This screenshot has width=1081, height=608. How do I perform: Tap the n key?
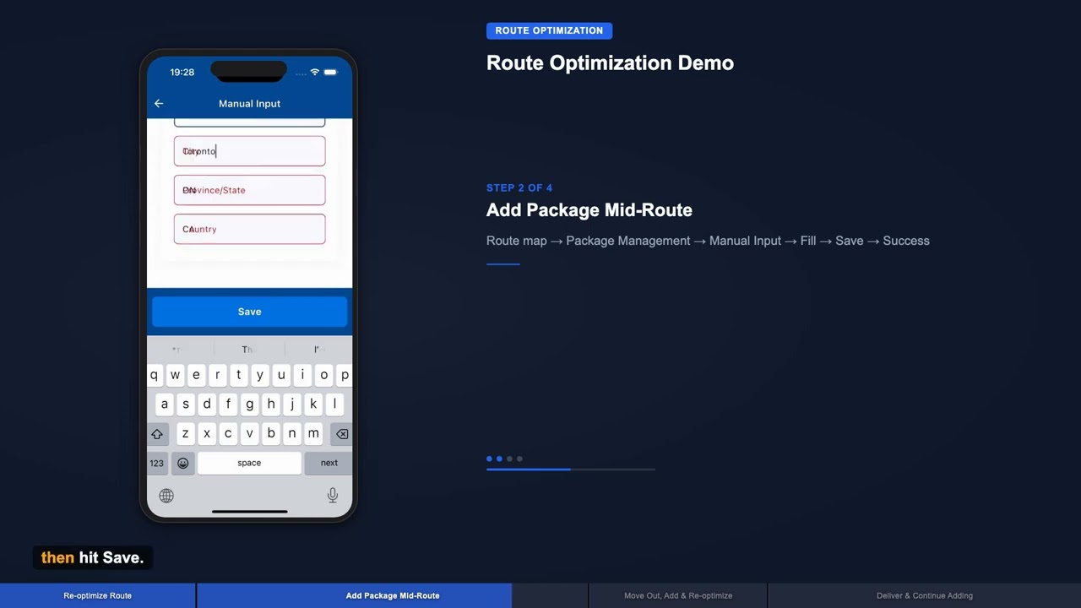click(292, 433)
